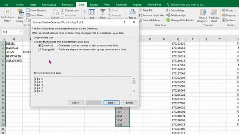This screenshot has height=134, width=239.
Task: Click Remove Duplicates
Action: click(x=152, y=15)
